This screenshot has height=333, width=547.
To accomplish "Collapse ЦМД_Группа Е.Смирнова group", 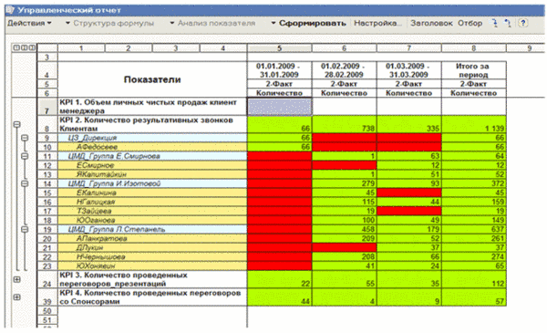I will click(25, 156).
